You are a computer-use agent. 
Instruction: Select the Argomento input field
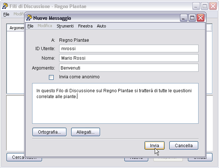point(128,68)
